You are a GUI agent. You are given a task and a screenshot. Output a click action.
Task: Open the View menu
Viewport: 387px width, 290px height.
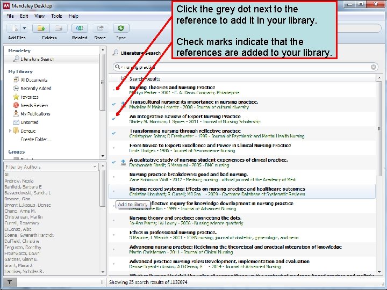[x=39, y=16]
